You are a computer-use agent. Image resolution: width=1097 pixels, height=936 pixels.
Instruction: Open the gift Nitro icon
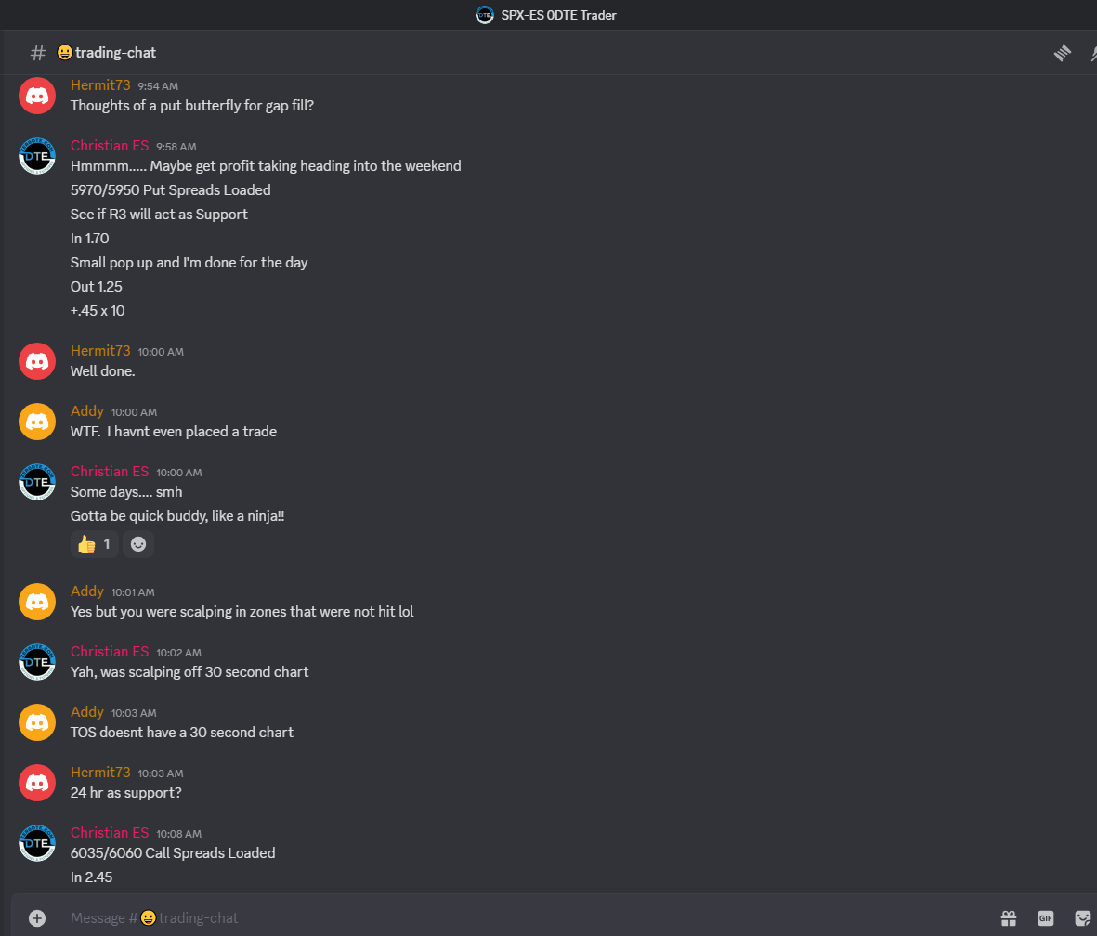[1008, 917]
